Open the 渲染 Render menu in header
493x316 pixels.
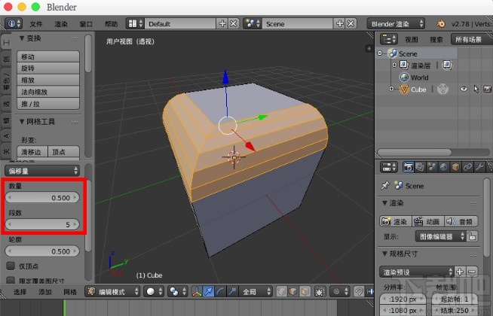click(61, 24)
